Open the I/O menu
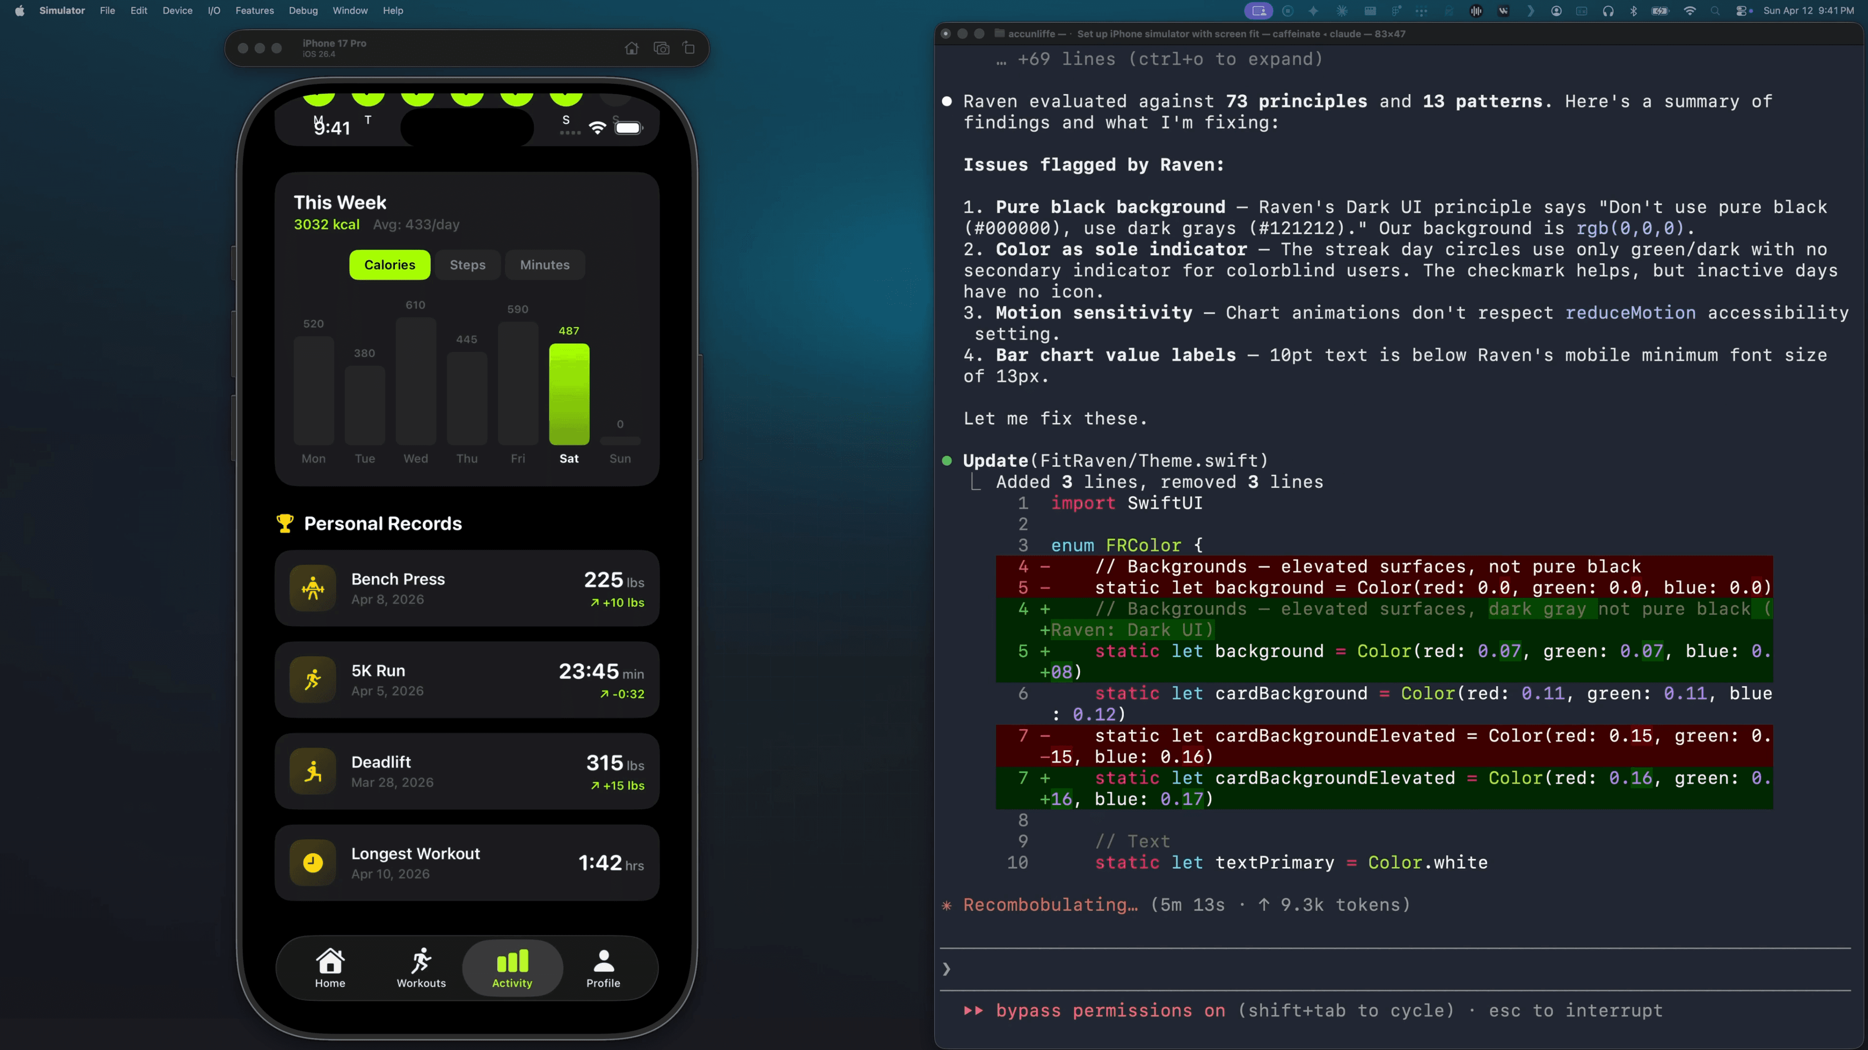Image resolution: width=1868 pixels, height=1050 pixels. click(214, 11)
